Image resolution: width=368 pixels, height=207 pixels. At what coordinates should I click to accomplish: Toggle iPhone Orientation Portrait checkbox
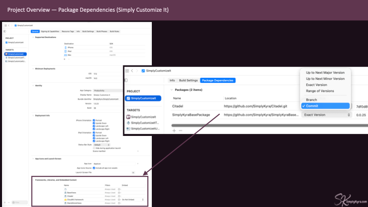point(94,121)
